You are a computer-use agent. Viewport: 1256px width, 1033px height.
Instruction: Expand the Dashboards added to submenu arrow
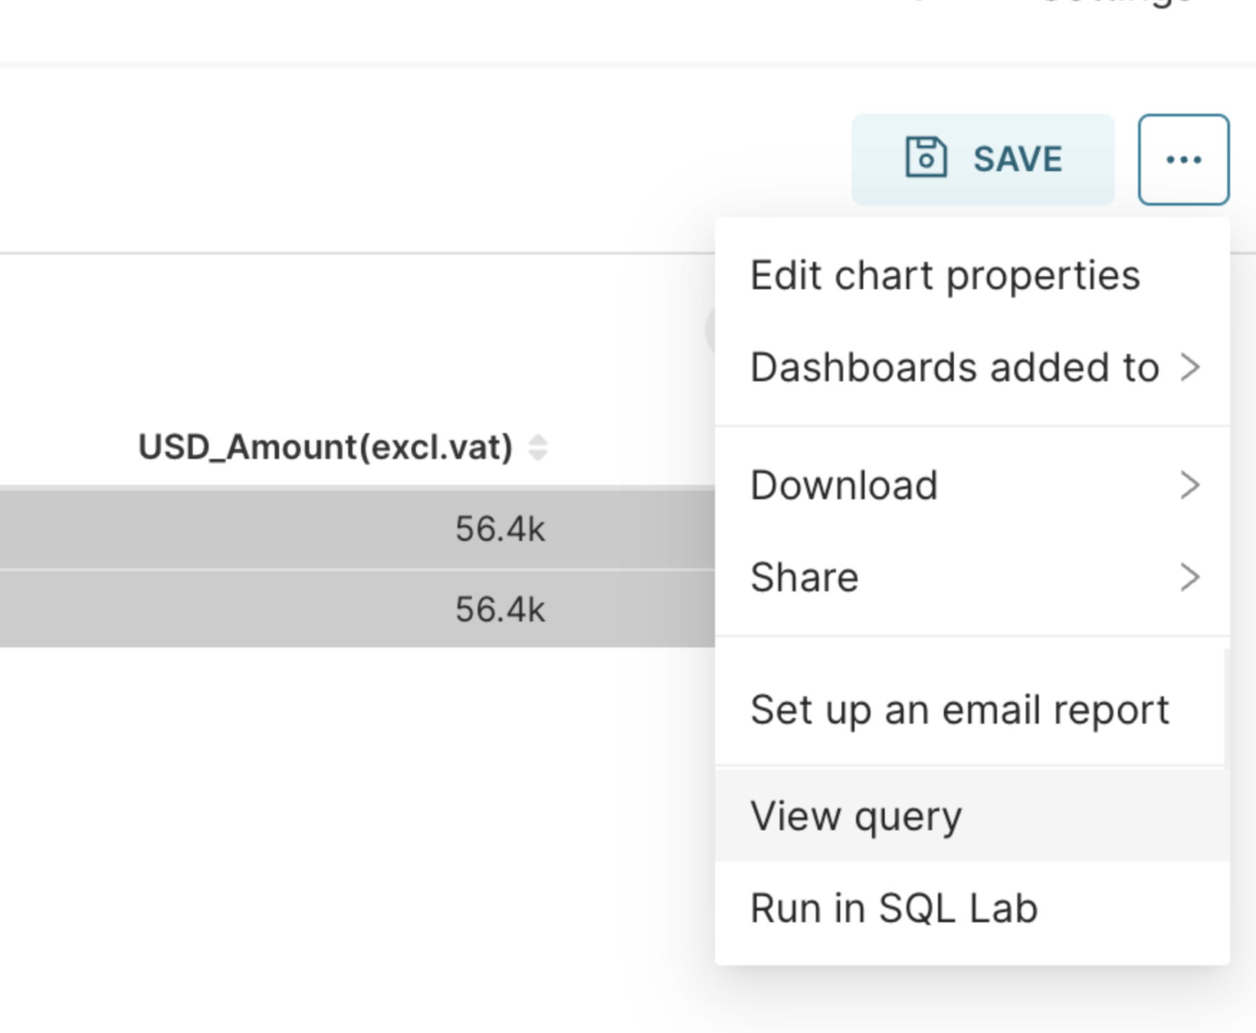pyautogui.click(x=1191, y=367)
